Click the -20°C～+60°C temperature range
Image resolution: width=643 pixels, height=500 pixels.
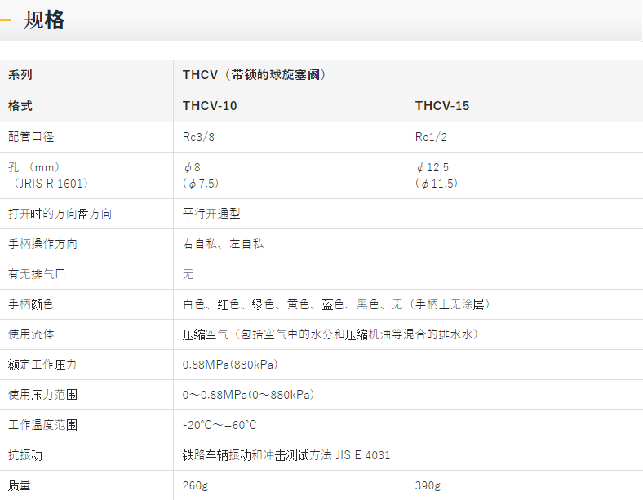pyautogui.click(x=220, y=425)
